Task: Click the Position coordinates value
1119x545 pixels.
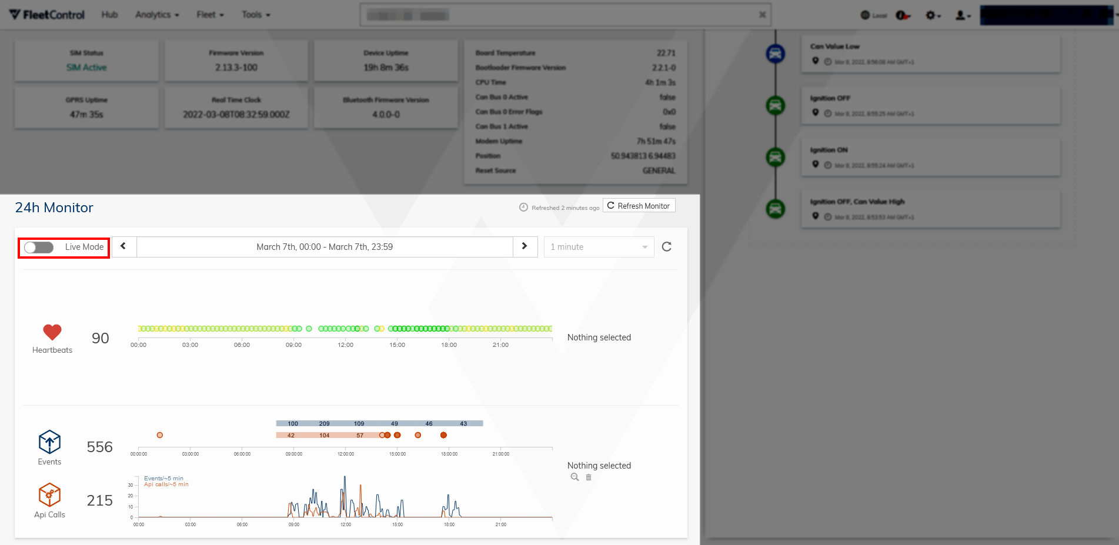Action: (x=643, y=156)
